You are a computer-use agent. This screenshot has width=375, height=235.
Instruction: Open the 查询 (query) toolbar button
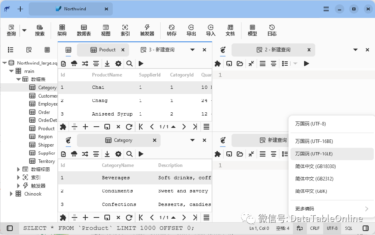11,30
